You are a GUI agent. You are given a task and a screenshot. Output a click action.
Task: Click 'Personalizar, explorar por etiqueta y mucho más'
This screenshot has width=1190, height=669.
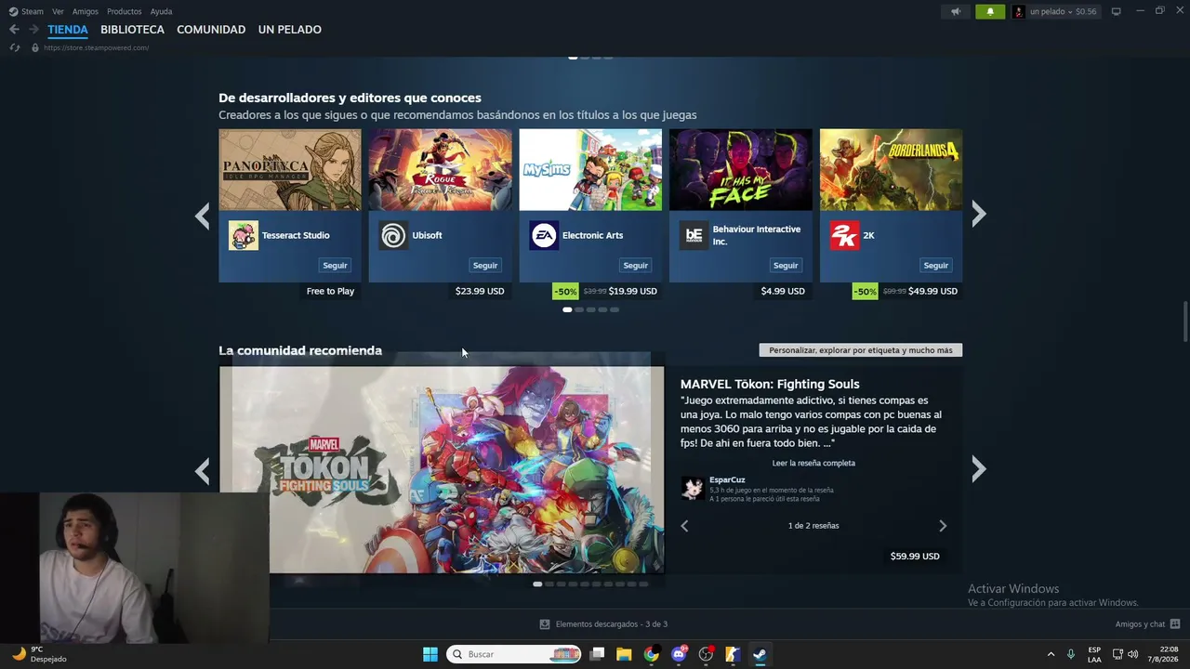(861, 350)
